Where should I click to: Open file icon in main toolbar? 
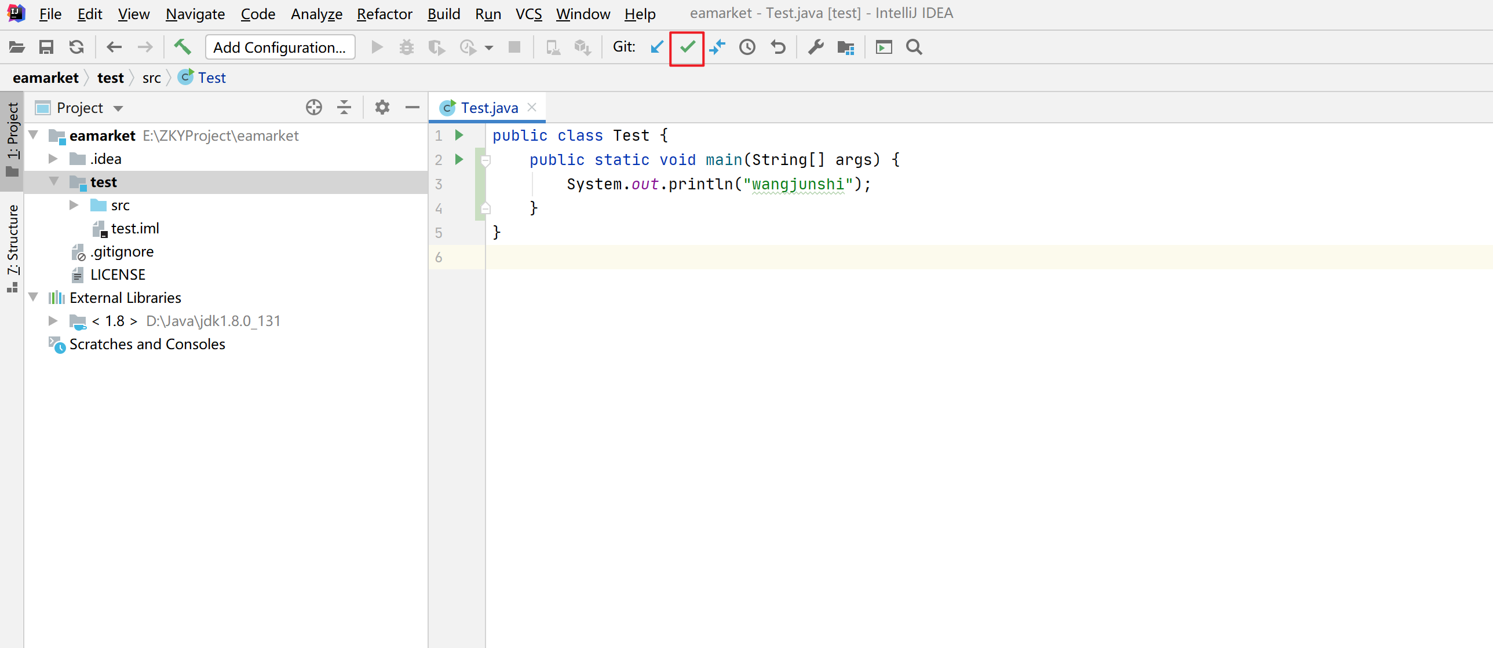[17, 47]
